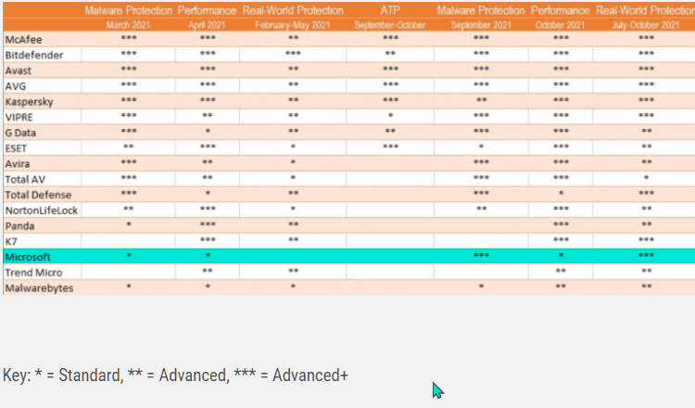Click Performance header above October 2021

561,10
